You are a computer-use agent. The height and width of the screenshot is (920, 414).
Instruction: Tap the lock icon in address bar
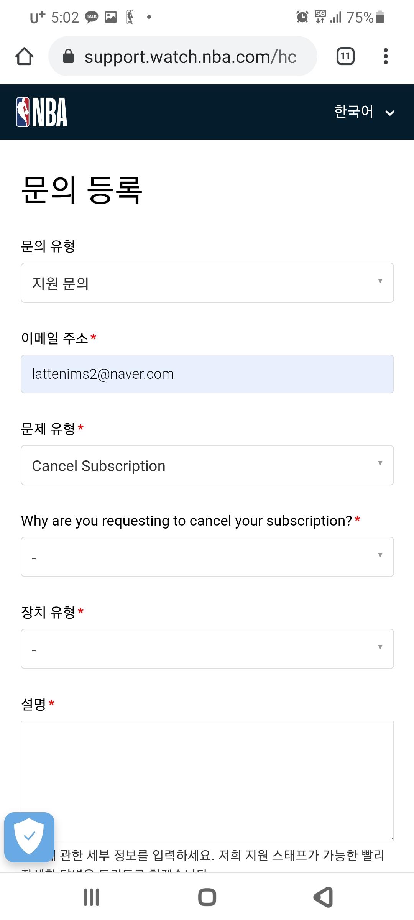(68, 56)
